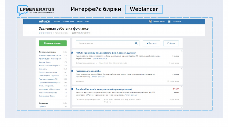Screen dimensions: 229x127
Task: Expand the +1 extra tags in Team Lead order
Action: (111, 102)
